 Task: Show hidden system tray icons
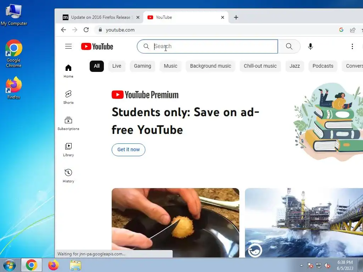(301, 265)
